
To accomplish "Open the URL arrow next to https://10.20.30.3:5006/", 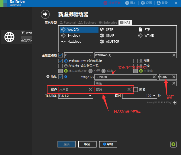I will [175, 103].
